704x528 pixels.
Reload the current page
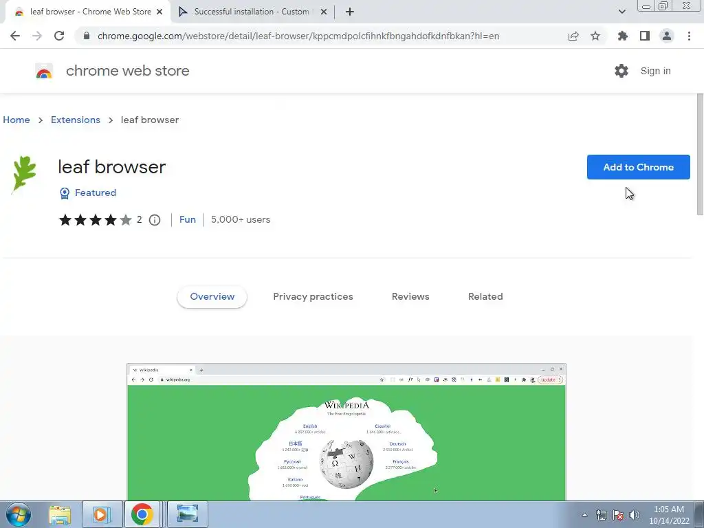pos(59,36)
